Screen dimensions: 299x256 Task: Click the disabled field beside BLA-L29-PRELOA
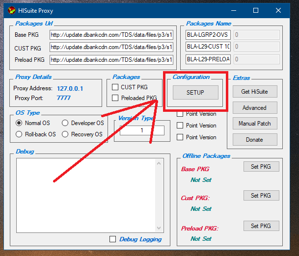tap(257, 59)
